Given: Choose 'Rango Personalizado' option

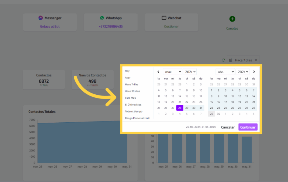Looking at the screenshot, I should pos(137,118).
